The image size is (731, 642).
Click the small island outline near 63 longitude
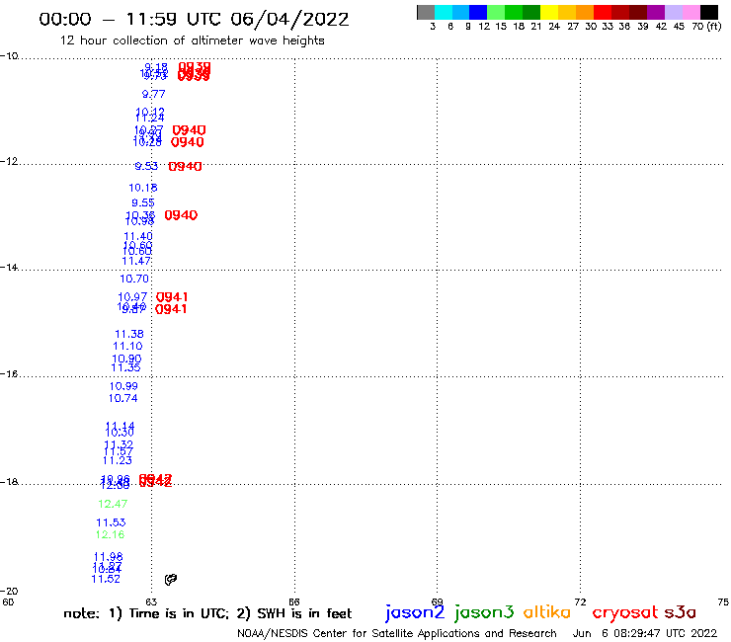click(x=171, y=579)
